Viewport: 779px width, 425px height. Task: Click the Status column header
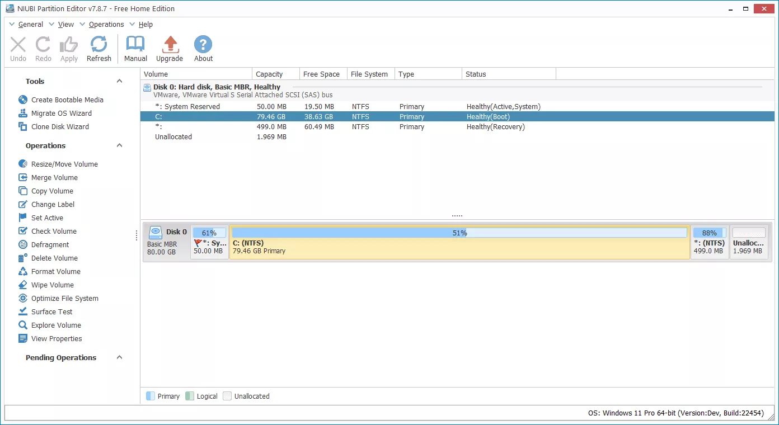coord(509,74)
